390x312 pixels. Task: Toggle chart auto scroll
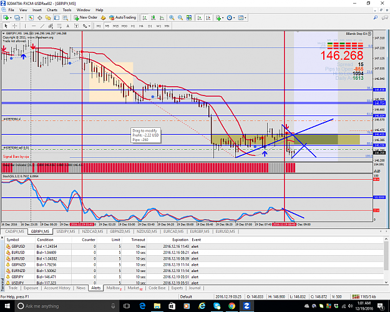pyautogui.click(x=200, y=17)
